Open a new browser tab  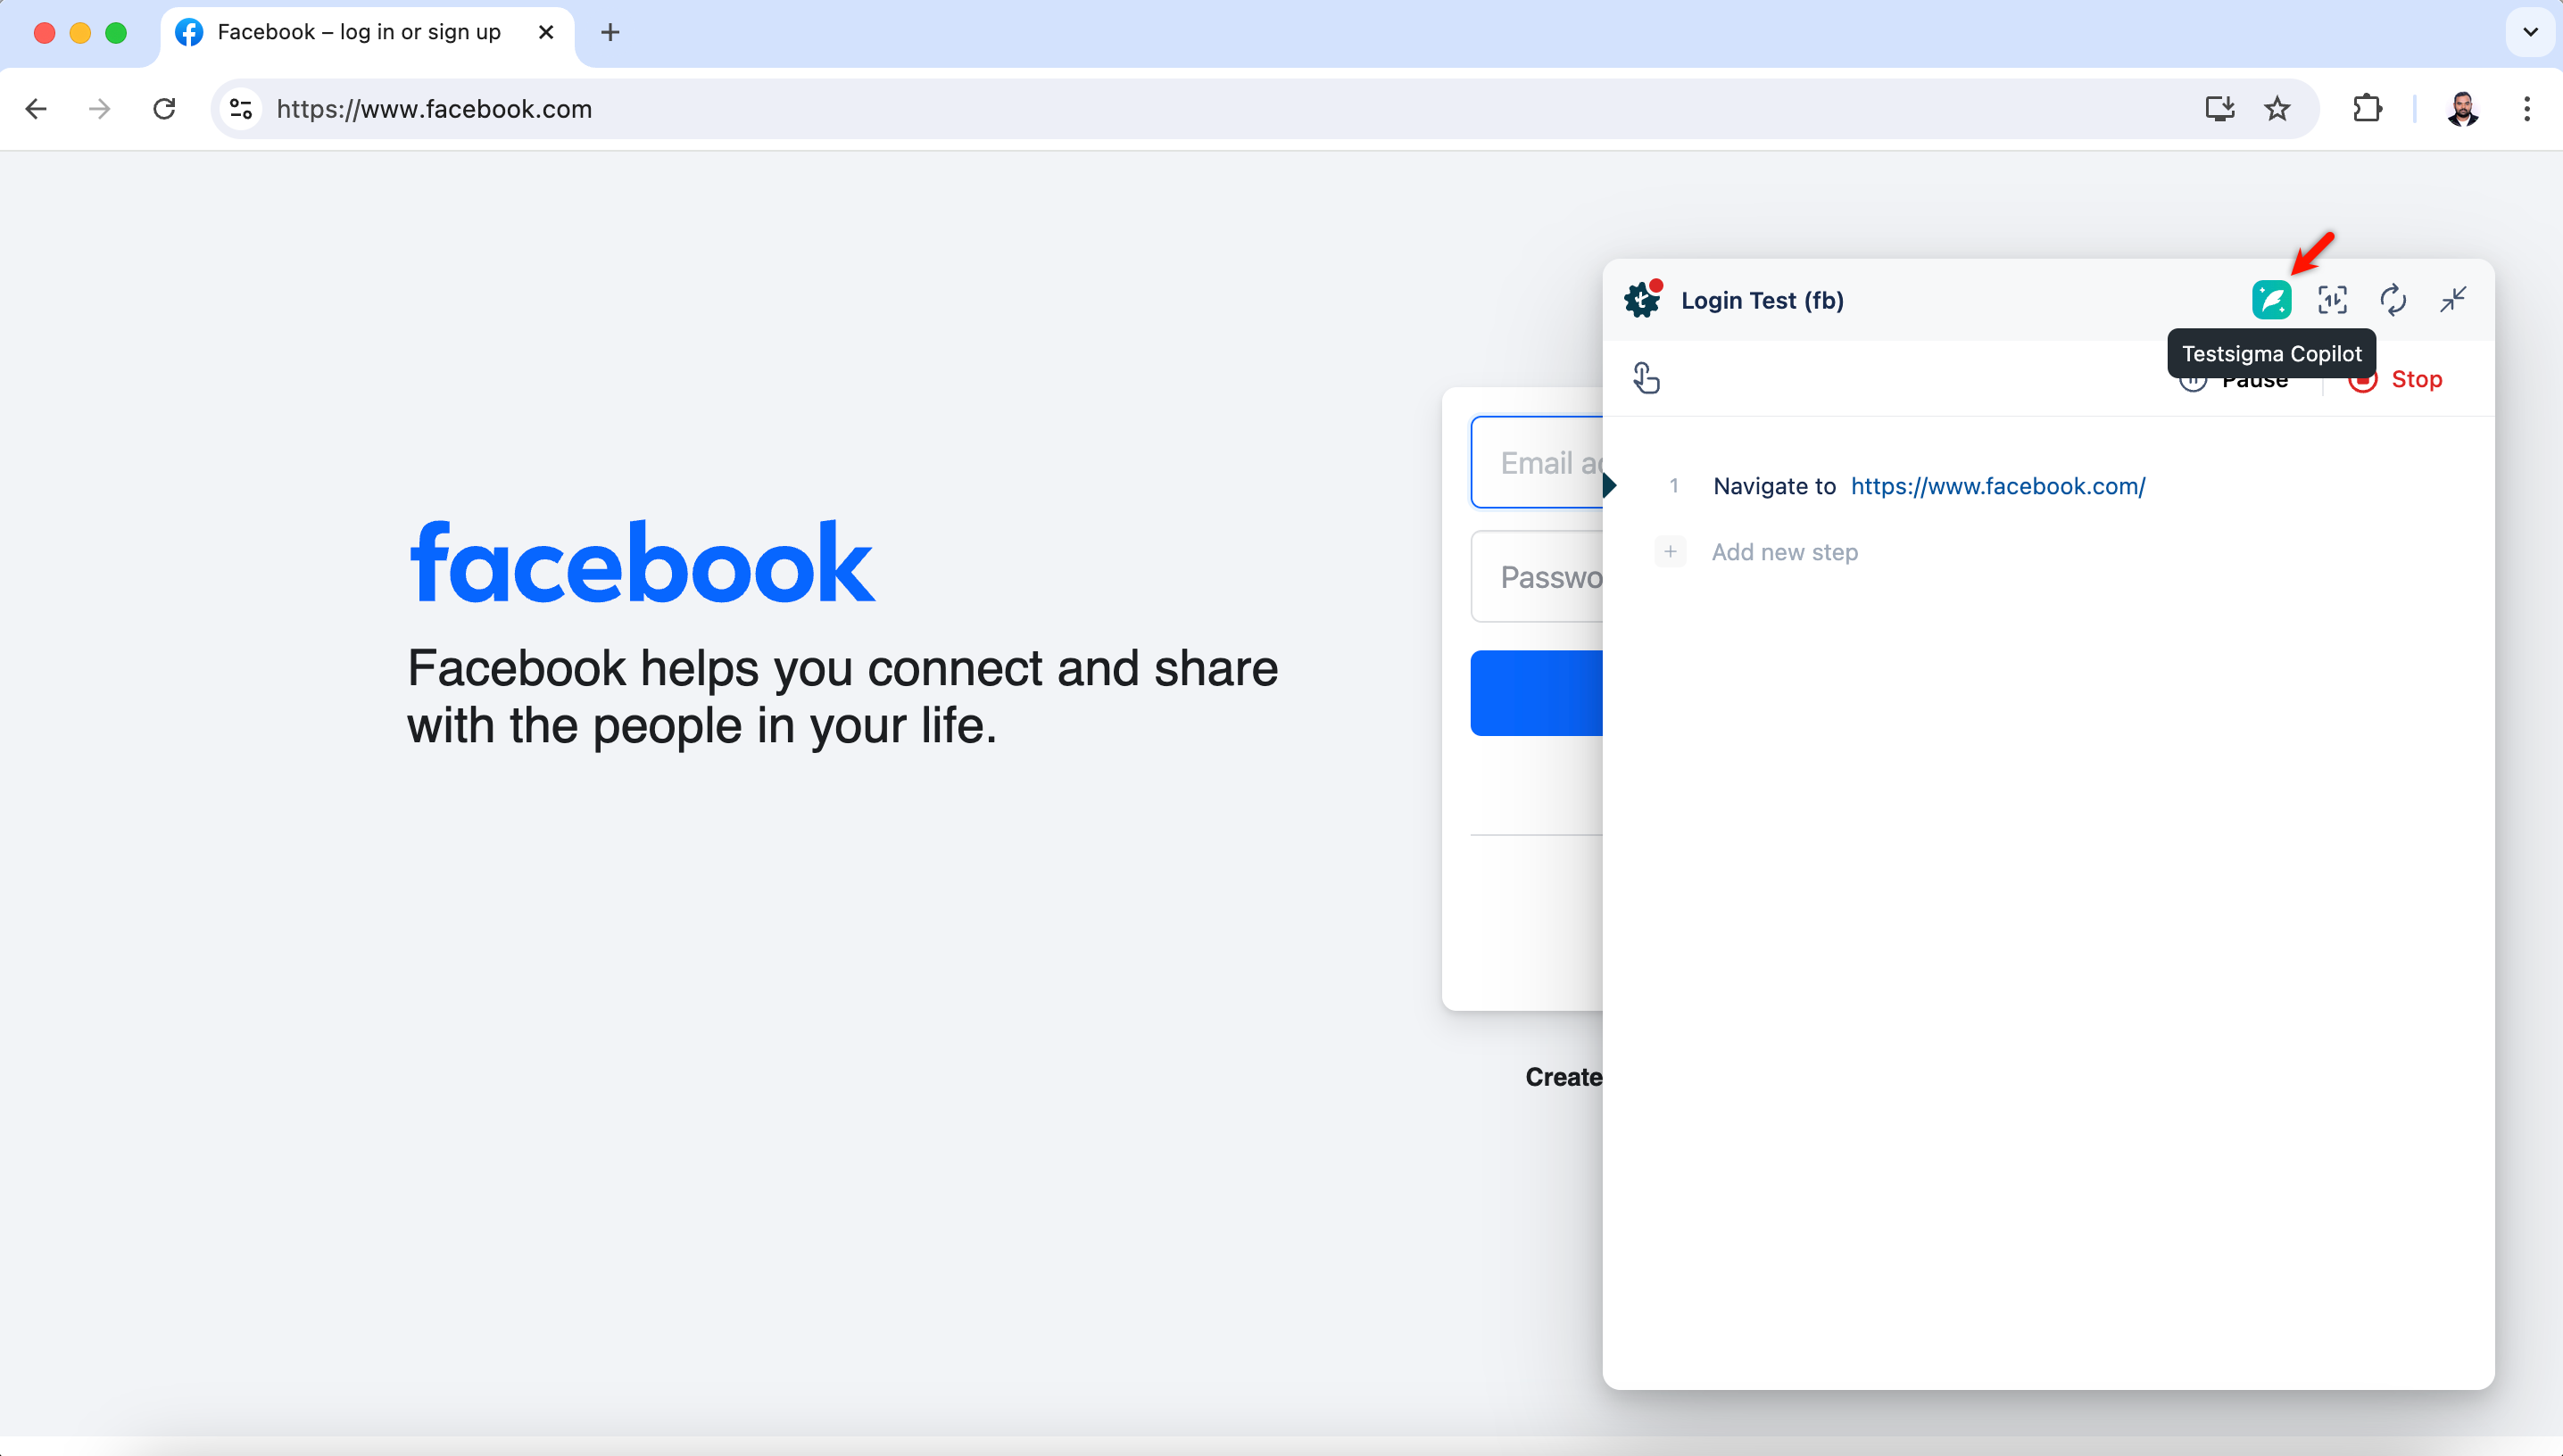pos(610,32)
